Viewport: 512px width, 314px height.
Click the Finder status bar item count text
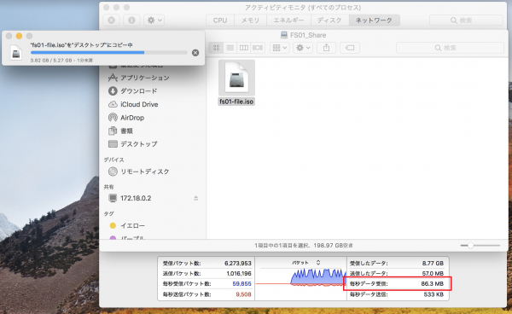click(304, 246)
